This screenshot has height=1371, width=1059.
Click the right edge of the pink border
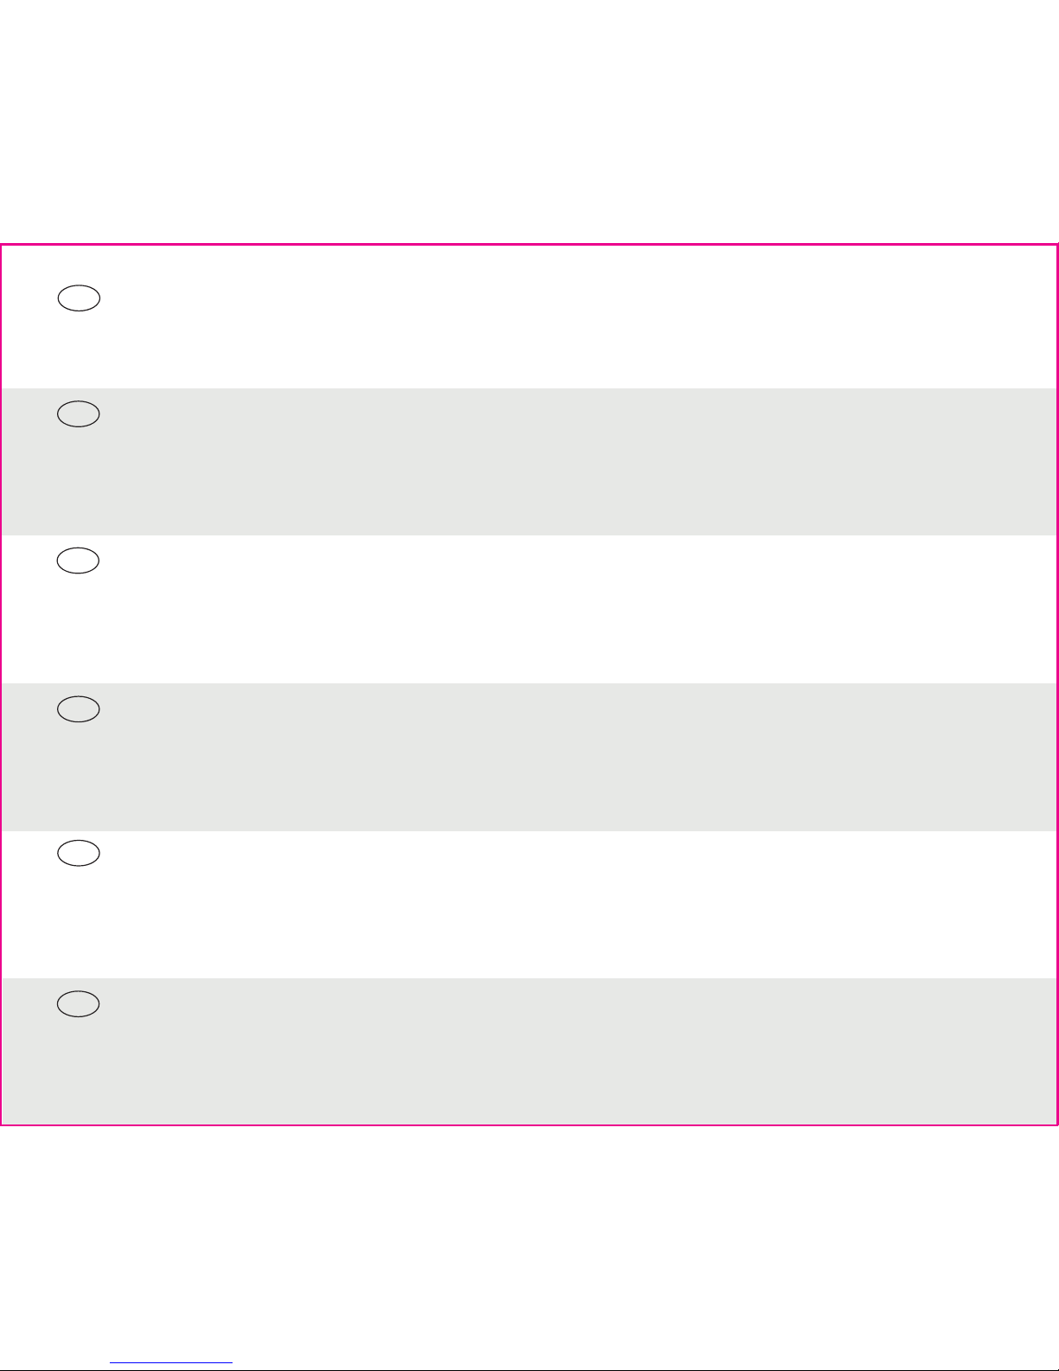point(1056,684)
